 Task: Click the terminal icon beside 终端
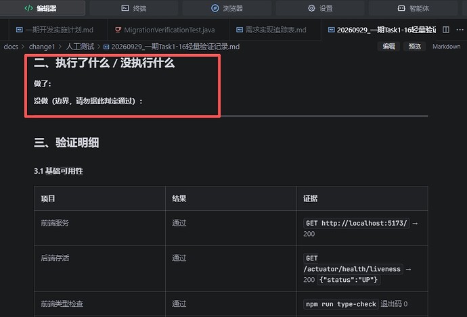[125, 8]
